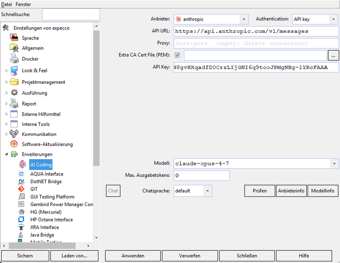The image size is (340, 263).
Task: Click the Interne Tools window icon
Action: click(14, 124)
